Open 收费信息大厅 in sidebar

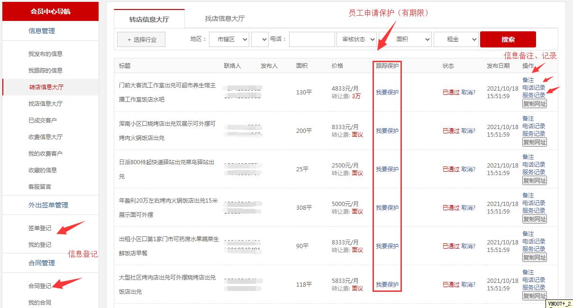click(45, 137)
